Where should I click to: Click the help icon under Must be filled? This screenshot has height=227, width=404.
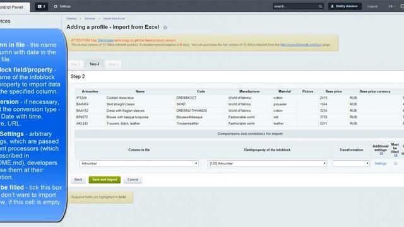(x=396, y=155)
